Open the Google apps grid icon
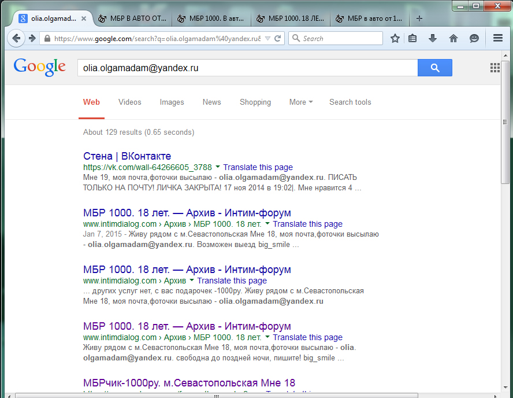Image resolution: width=513 pixels, height=398 pixels. (x=495, y=68)
